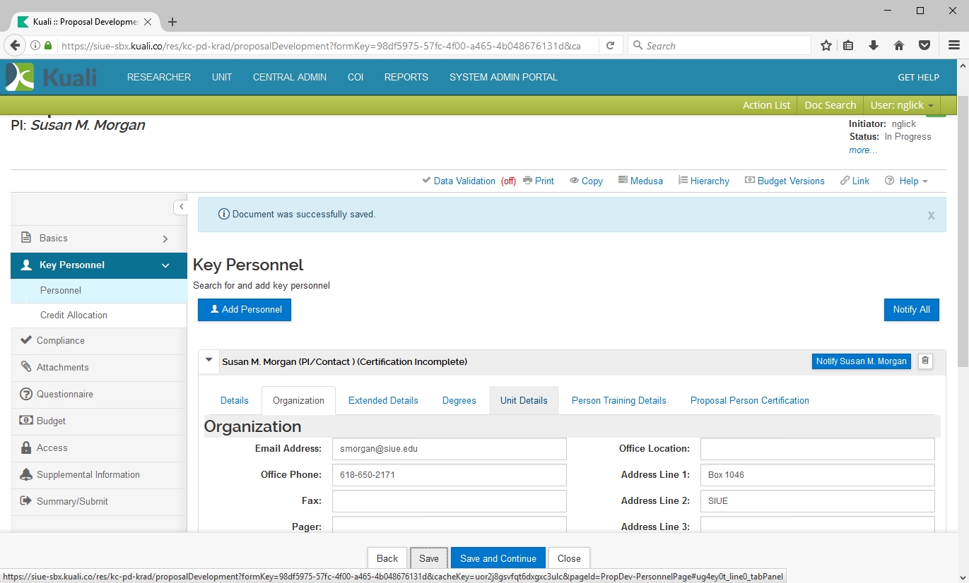Dismiss the document saved notification
969x583 pixels.
click(x=931, y=215)
